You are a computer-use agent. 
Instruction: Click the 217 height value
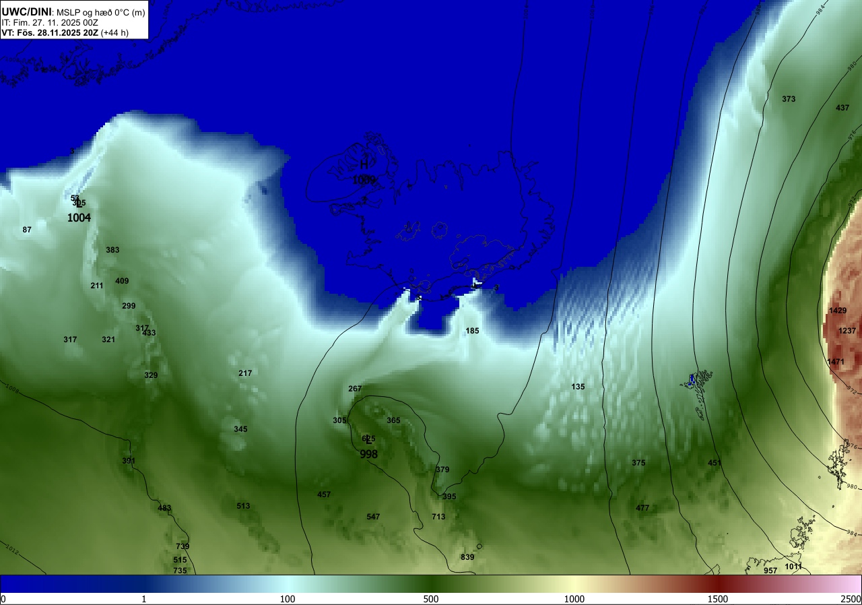[245, 373]
